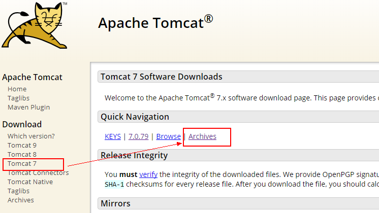Open Taglibs under Apache Tomcat section

pos(18,98)
